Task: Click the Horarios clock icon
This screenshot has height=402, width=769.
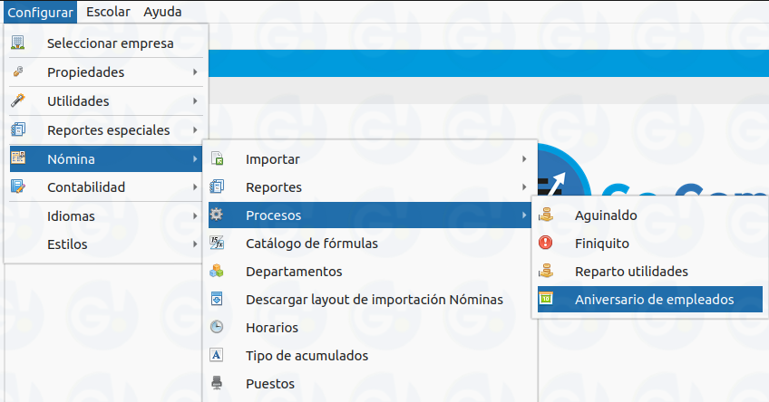Action: tap(217, 327)
